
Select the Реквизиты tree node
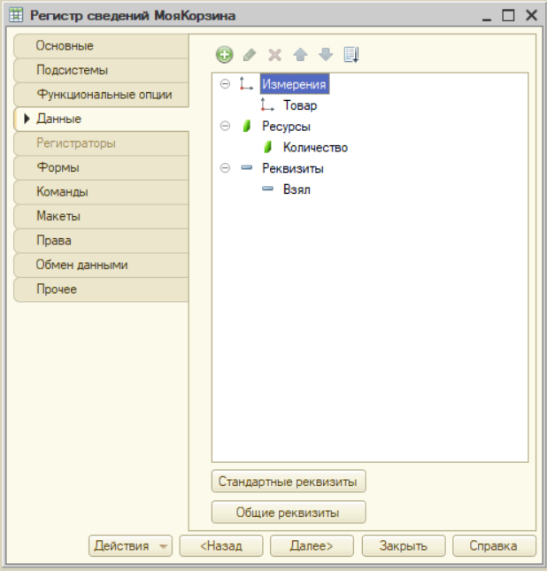tap(293, 168)
